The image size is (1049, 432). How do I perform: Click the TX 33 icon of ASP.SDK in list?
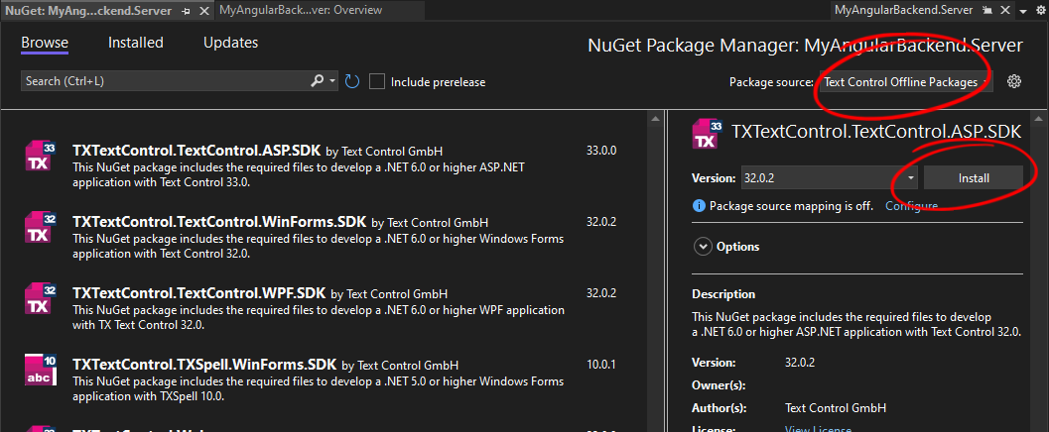click(x=40, y=157)
